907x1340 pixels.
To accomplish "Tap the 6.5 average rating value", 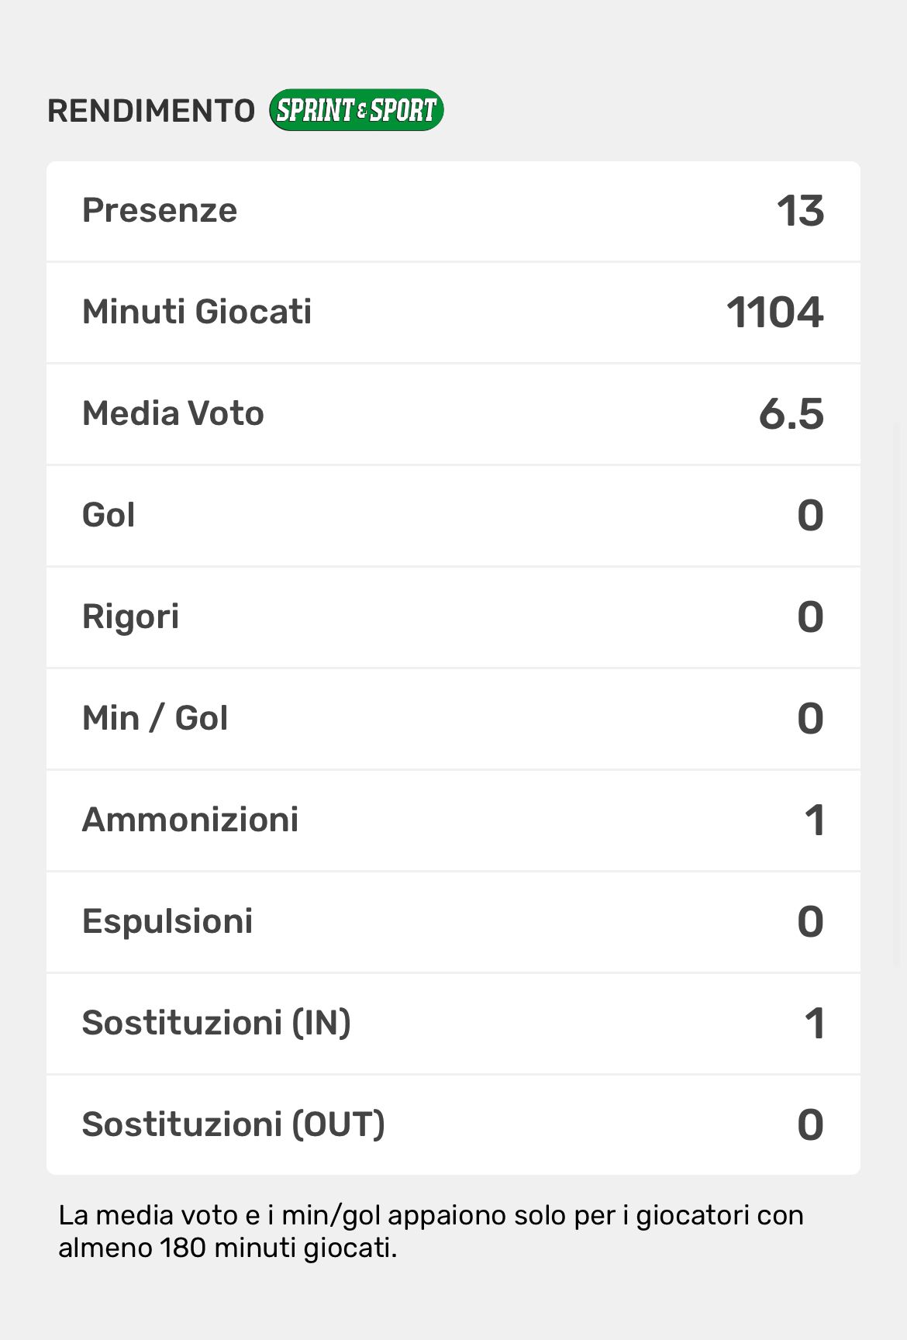I will click(x=791, y=414).
